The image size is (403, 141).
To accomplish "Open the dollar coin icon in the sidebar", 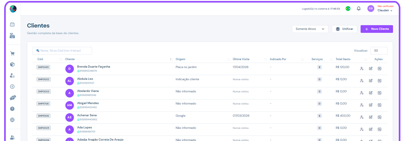I will (x=12, y=86).
